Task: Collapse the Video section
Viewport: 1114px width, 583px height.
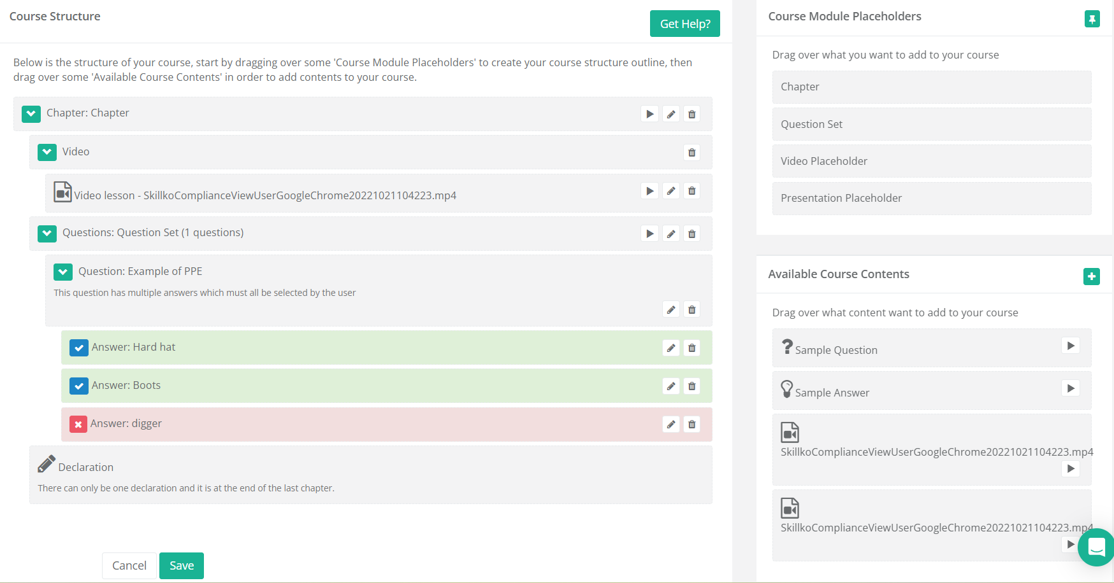Action: (x=47, y=153)
